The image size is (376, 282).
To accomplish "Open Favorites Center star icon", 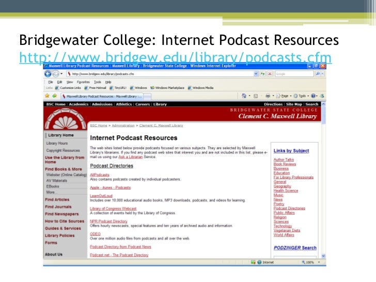I will click(47, 96).
